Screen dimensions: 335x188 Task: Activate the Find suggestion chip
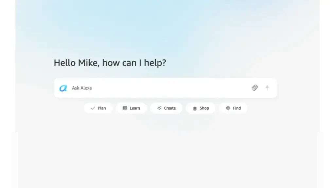(233, 108)
